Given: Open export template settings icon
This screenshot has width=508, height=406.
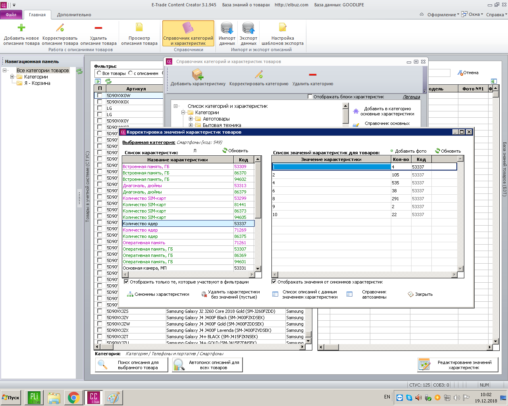Looking at the screenshot, I should [283, 27].
